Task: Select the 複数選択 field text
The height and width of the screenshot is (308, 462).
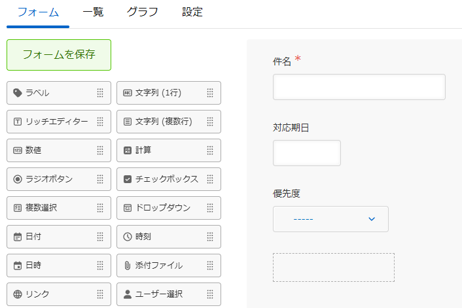Action: (x=41, y=208)
